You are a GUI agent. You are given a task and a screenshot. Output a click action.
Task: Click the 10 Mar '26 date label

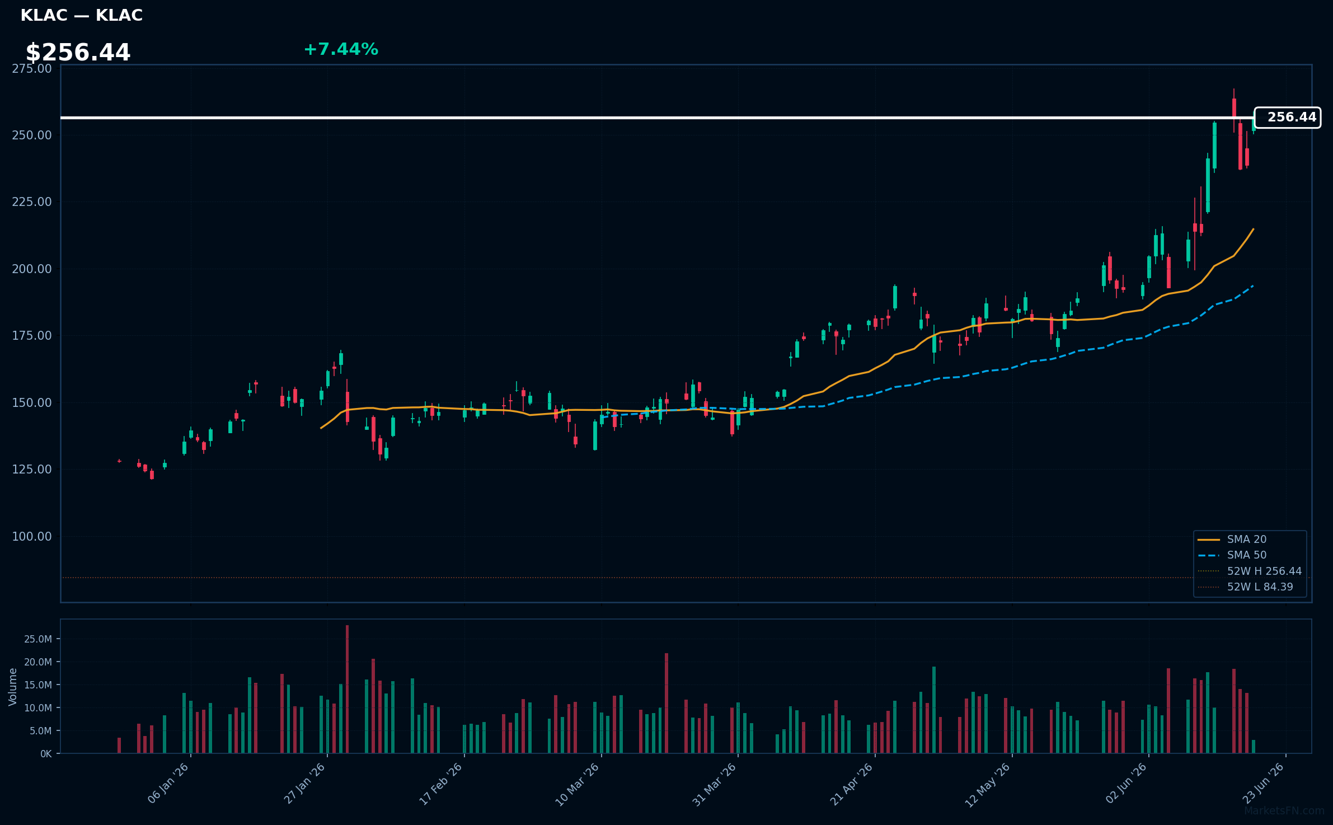point(578,784)
